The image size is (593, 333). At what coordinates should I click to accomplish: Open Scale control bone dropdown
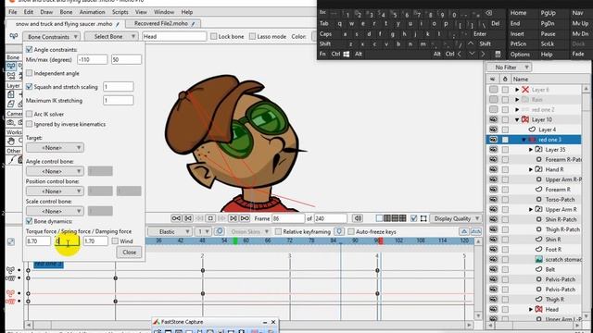[55, 211]
